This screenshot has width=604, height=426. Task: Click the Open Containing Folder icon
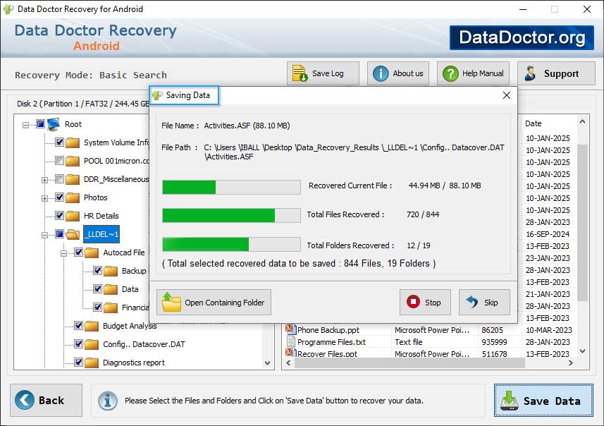[x=171, y=302]
